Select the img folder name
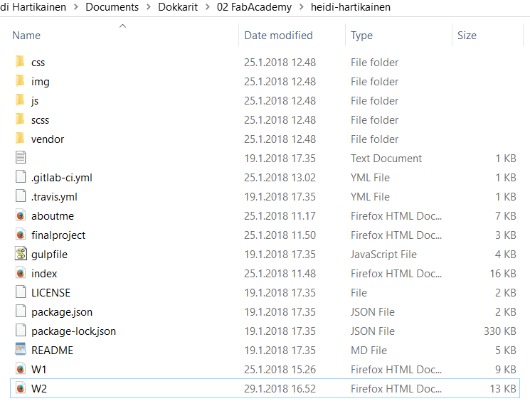This screenshot has width=530, height=406. click(41, 82)
